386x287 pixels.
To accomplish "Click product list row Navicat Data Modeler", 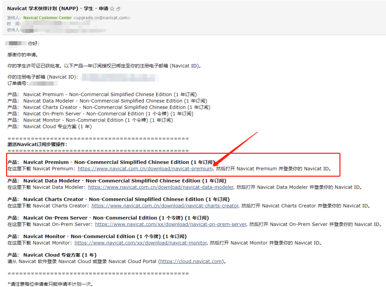I will pyautogui.click(x=107, y=101).
